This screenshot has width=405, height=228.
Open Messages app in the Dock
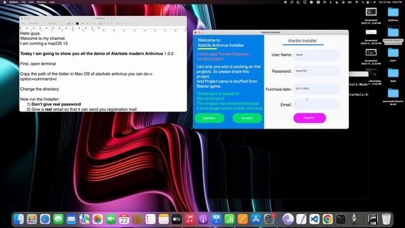click(58, 220)
